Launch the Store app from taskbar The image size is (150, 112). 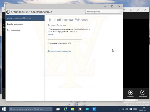[x=80, y=109]
